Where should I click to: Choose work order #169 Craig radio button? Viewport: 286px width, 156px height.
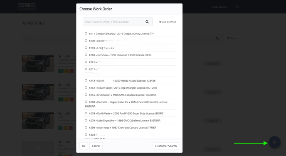click(x=86, y=48)
